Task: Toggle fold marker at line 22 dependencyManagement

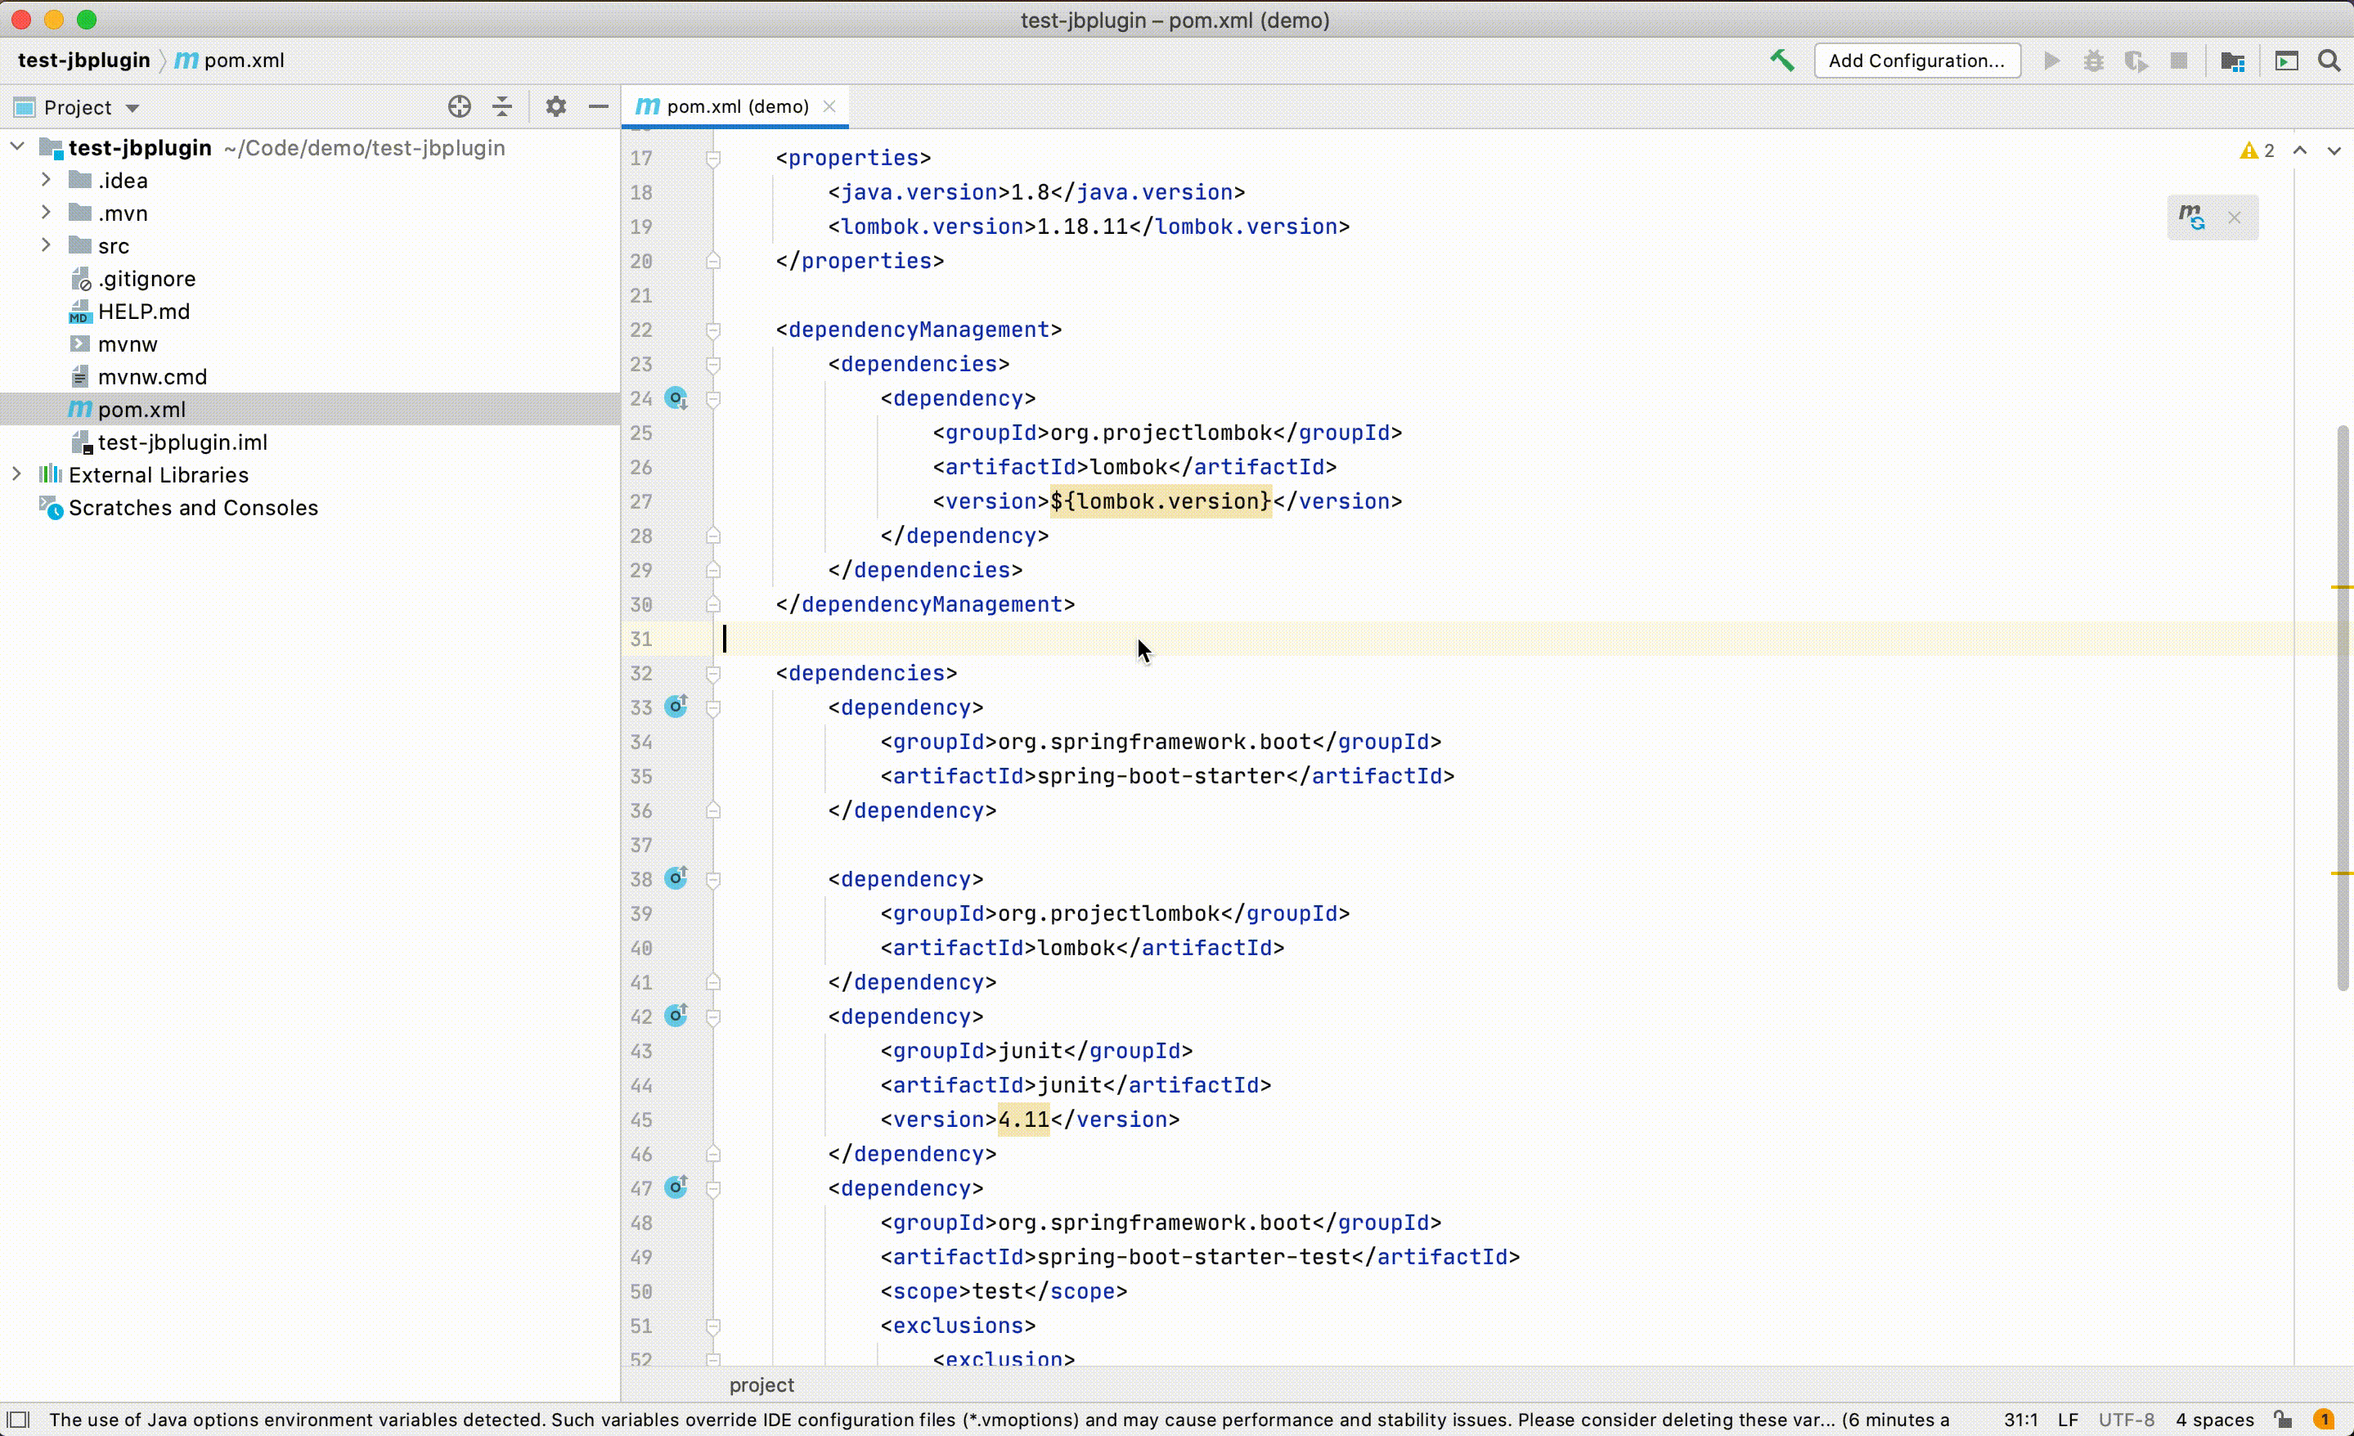Action: pos(712,330)
